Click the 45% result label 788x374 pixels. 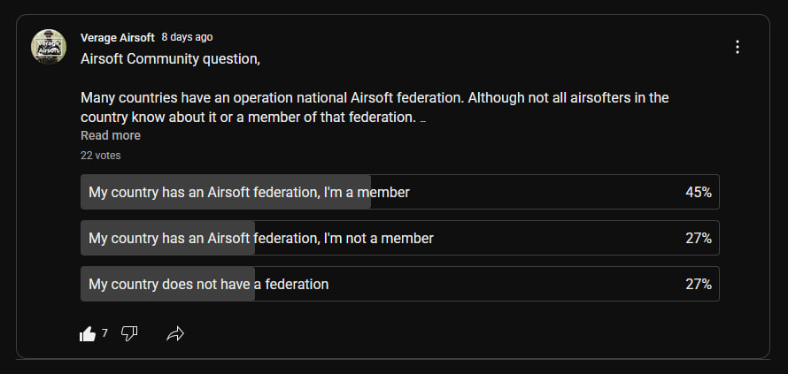coord(699,192)
